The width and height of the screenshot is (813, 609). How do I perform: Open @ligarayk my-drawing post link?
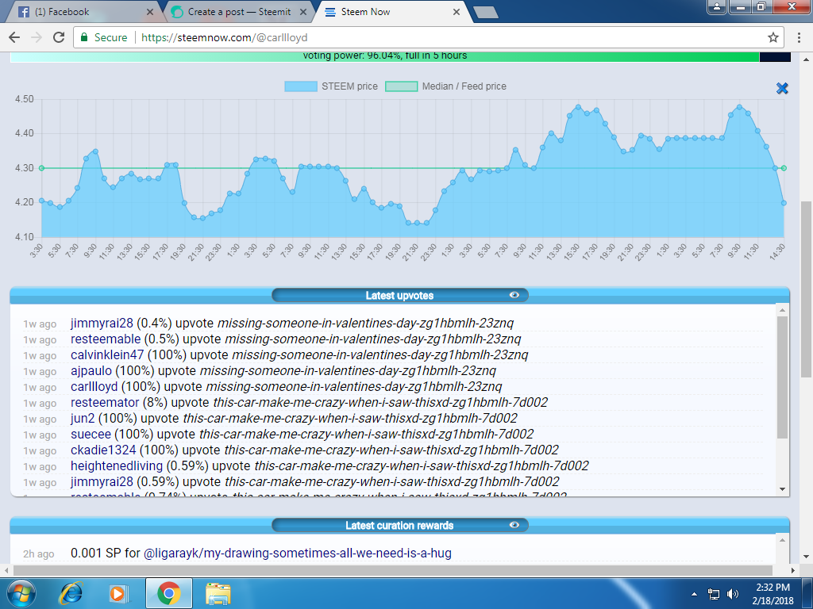[297, 553]
